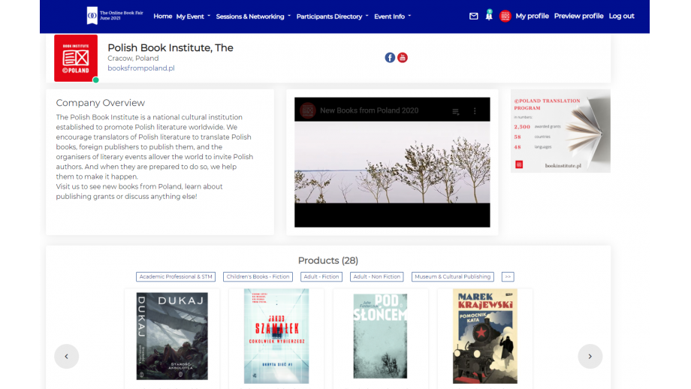The width and height of the screenshot is (691, 389).
Task: Open the notifications bell
Action: 489,16
